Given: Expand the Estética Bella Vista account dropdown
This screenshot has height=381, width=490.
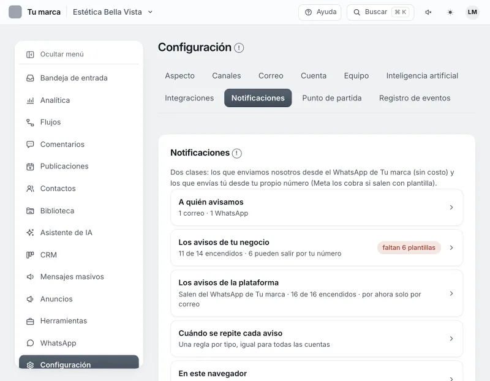Looking at the screenshot, I should pos(113,12).
